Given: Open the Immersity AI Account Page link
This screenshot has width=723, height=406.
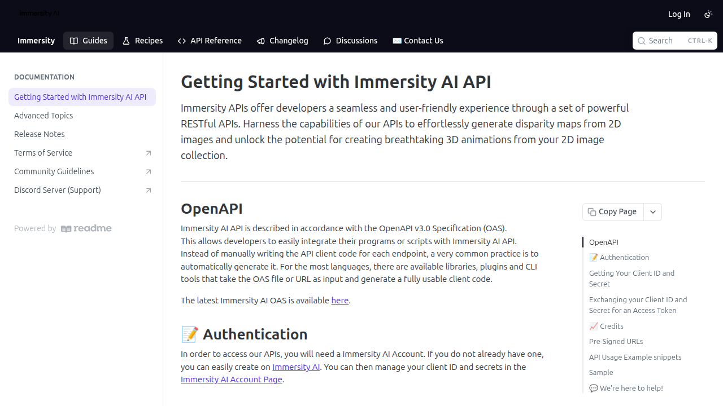Looking at the screenshot, I should click(232, 379).
